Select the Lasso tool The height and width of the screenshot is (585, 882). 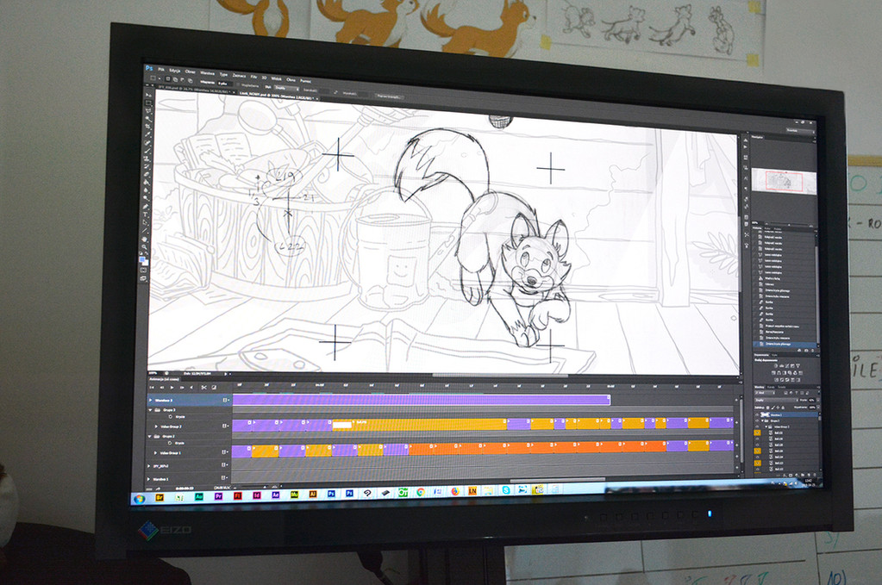pyautogui.click(x=148, y=110)
